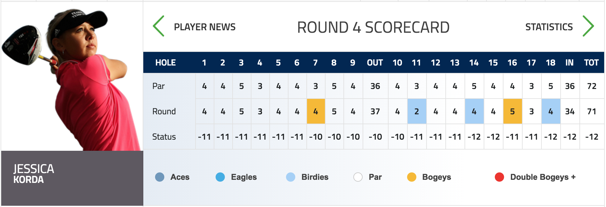Screen dimensions: 606x207
Task: Click the hole 16 bogey score
Action: 512,111
